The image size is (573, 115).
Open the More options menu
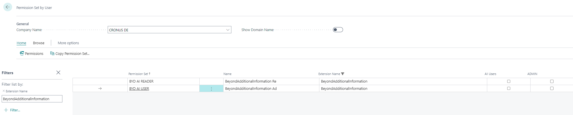tap(68, 43)
